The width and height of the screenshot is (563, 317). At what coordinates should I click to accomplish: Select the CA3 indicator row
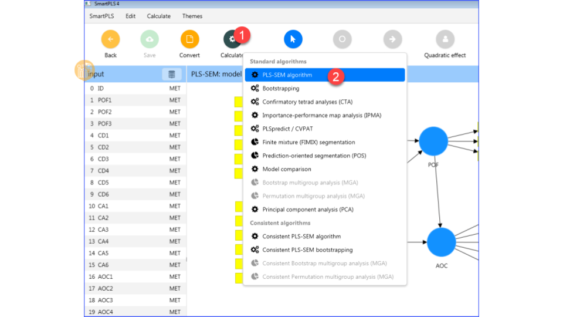coord(135,230)
